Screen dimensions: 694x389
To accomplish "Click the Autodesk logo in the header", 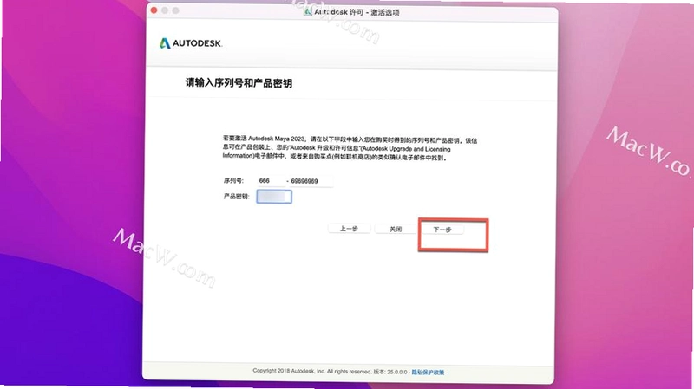I will pos(191,43).
